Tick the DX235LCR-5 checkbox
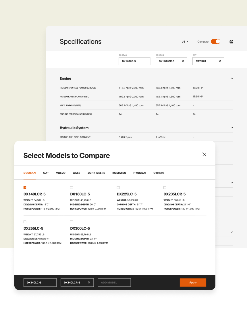This screenshot has width=247, height=309. point(165,188)
